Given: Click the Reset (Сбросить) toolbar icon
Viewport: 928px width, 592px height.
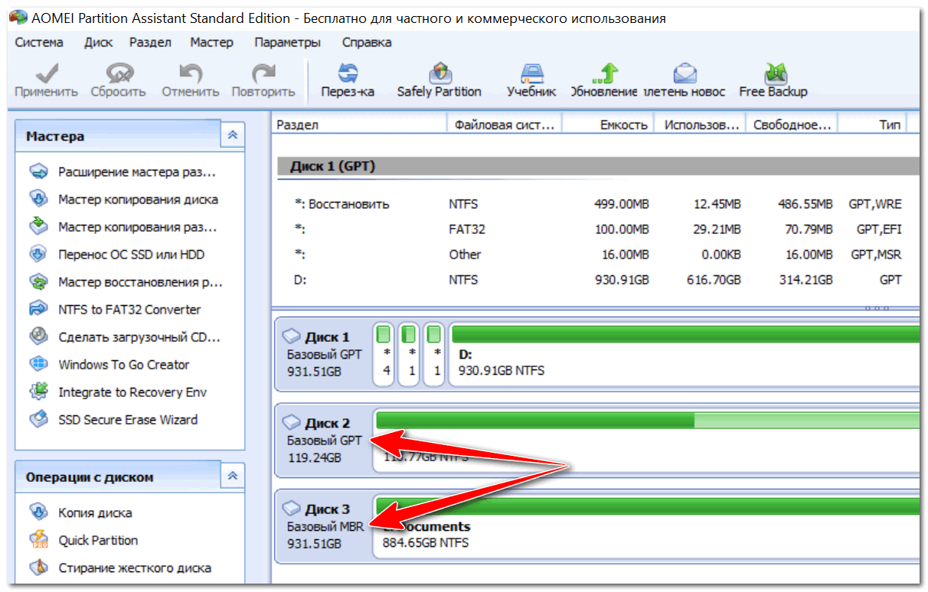Looking at the screenshot, I should (118, 74).
